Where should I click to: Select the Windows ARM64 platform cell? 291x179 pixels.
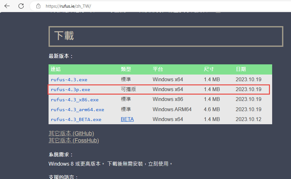point(172,109)
